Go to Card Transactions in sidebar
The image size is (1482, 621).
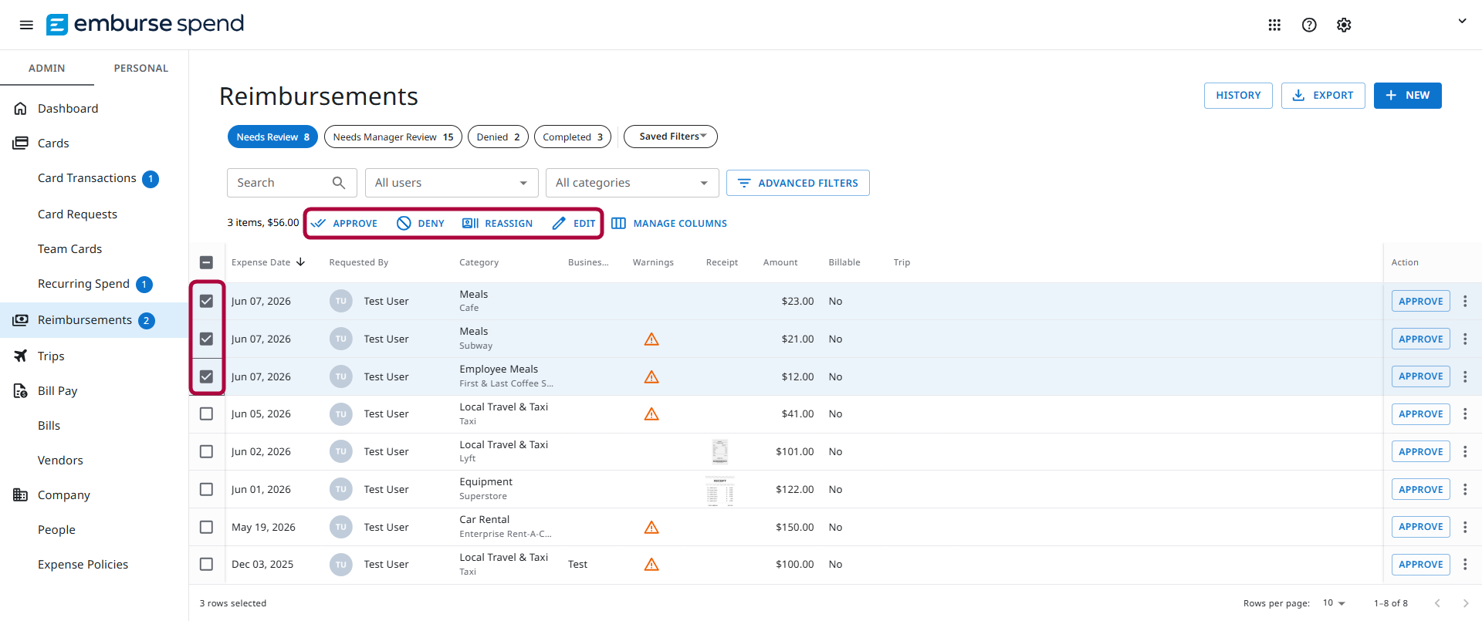(87, 178)
